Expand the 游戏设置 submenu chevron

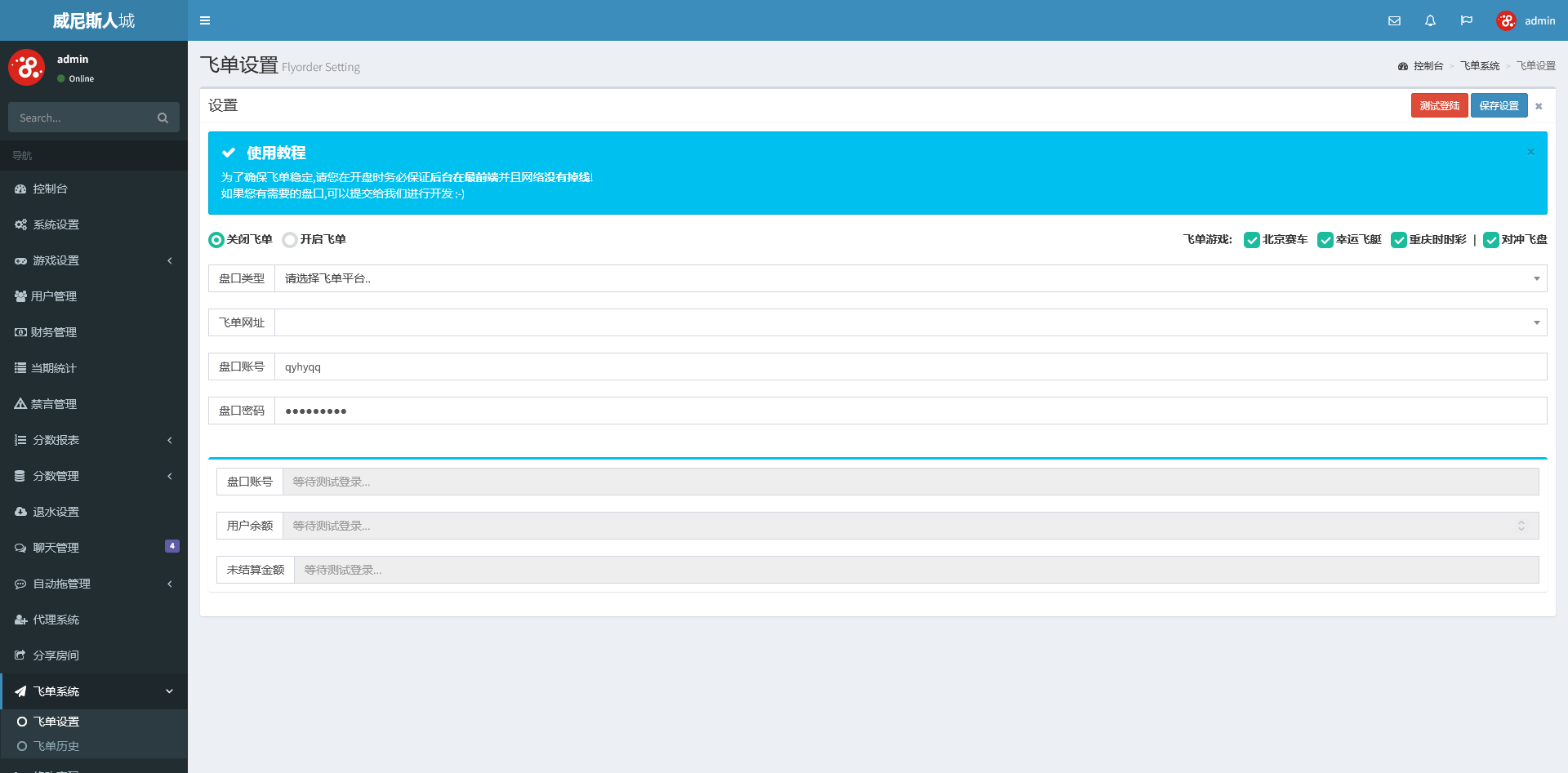(170, 260)
